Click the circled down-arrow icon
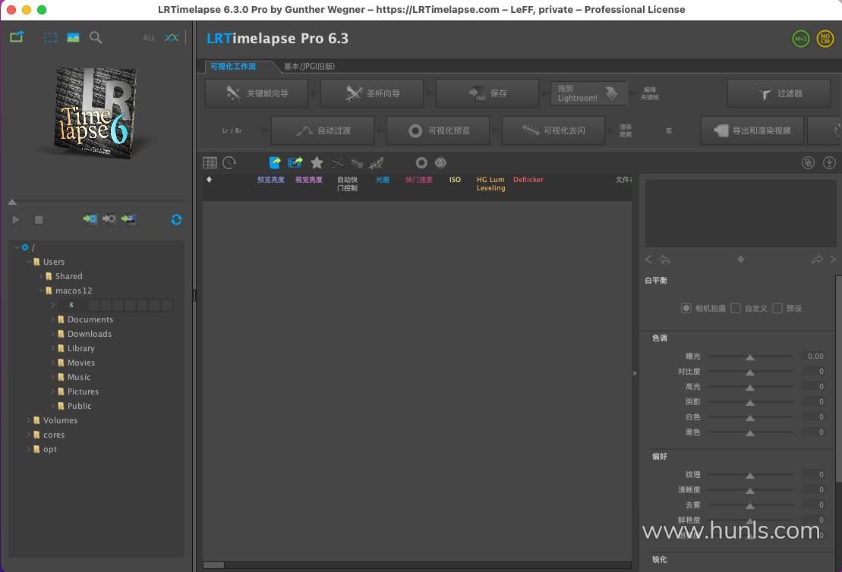Image resolution: width=842 pixels, height=572 pixels. coord(829,162)
